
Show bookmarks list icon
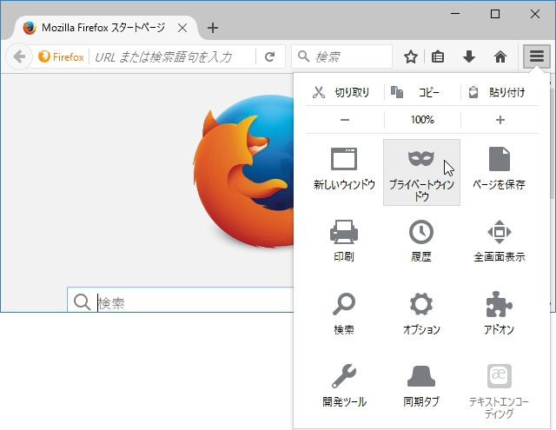438,56
